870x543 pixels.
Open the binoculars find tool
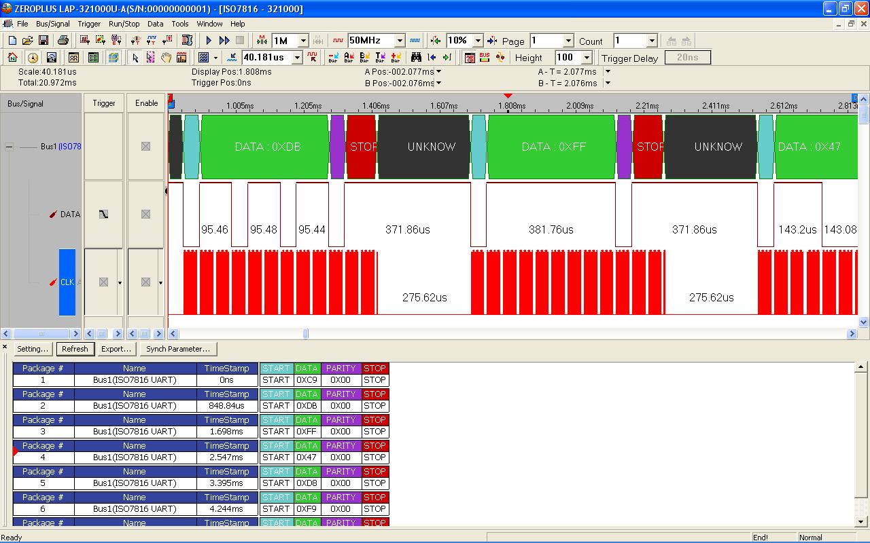(x=416, y=58)
